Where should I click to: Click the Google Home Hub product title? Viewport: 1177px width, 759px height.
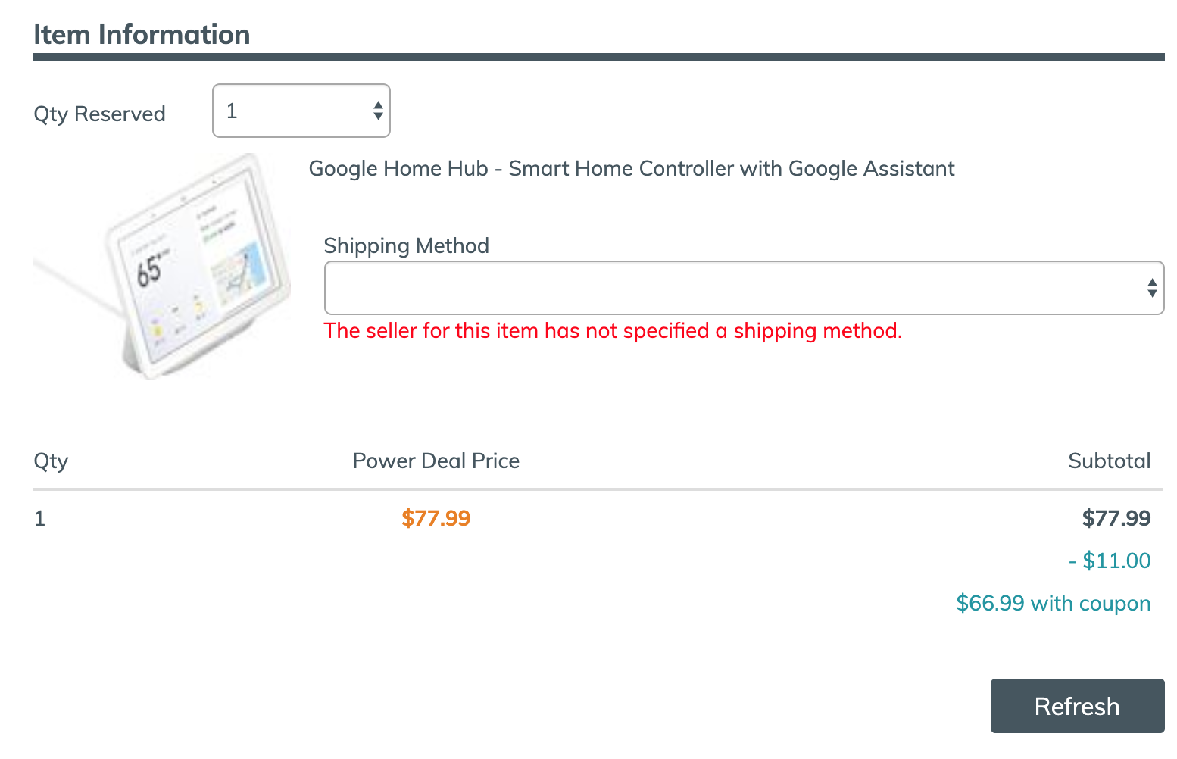631,168
